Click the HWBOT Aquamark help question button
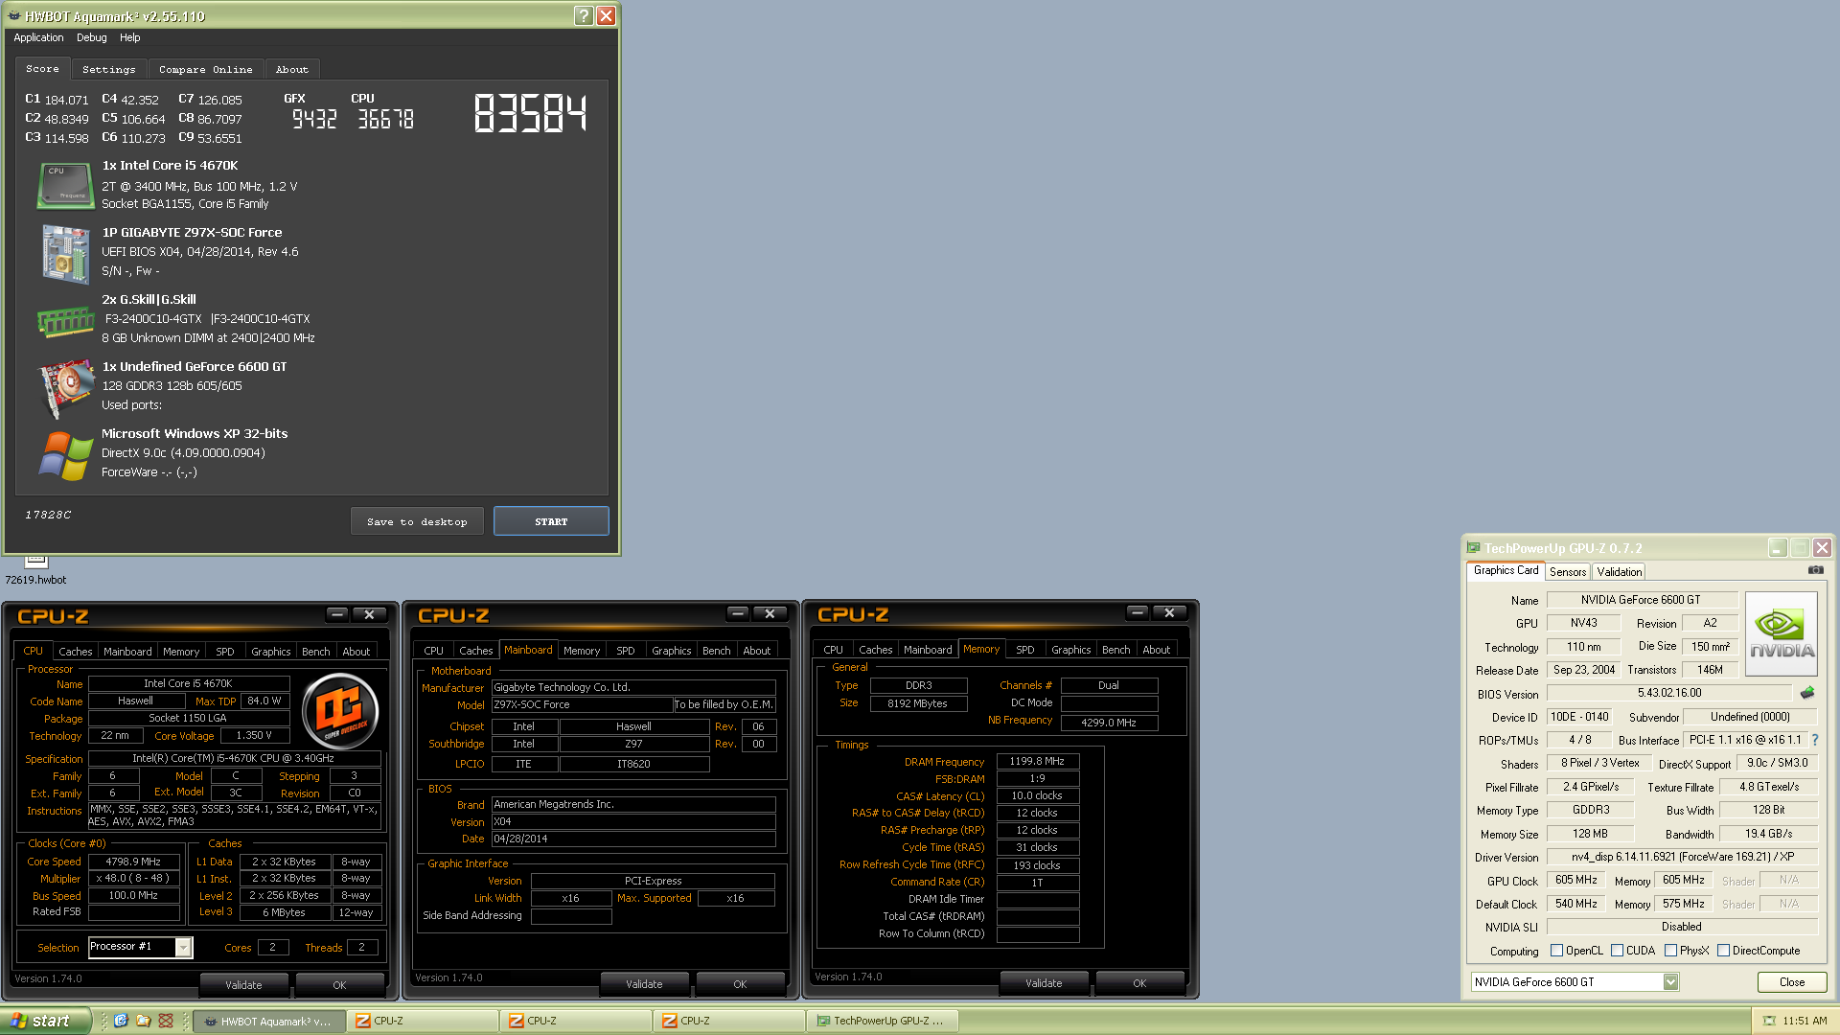This screenshot has height=1035, width=1840. (x=584, y=15)
